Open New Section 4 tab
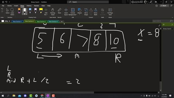 coord(53,22)
